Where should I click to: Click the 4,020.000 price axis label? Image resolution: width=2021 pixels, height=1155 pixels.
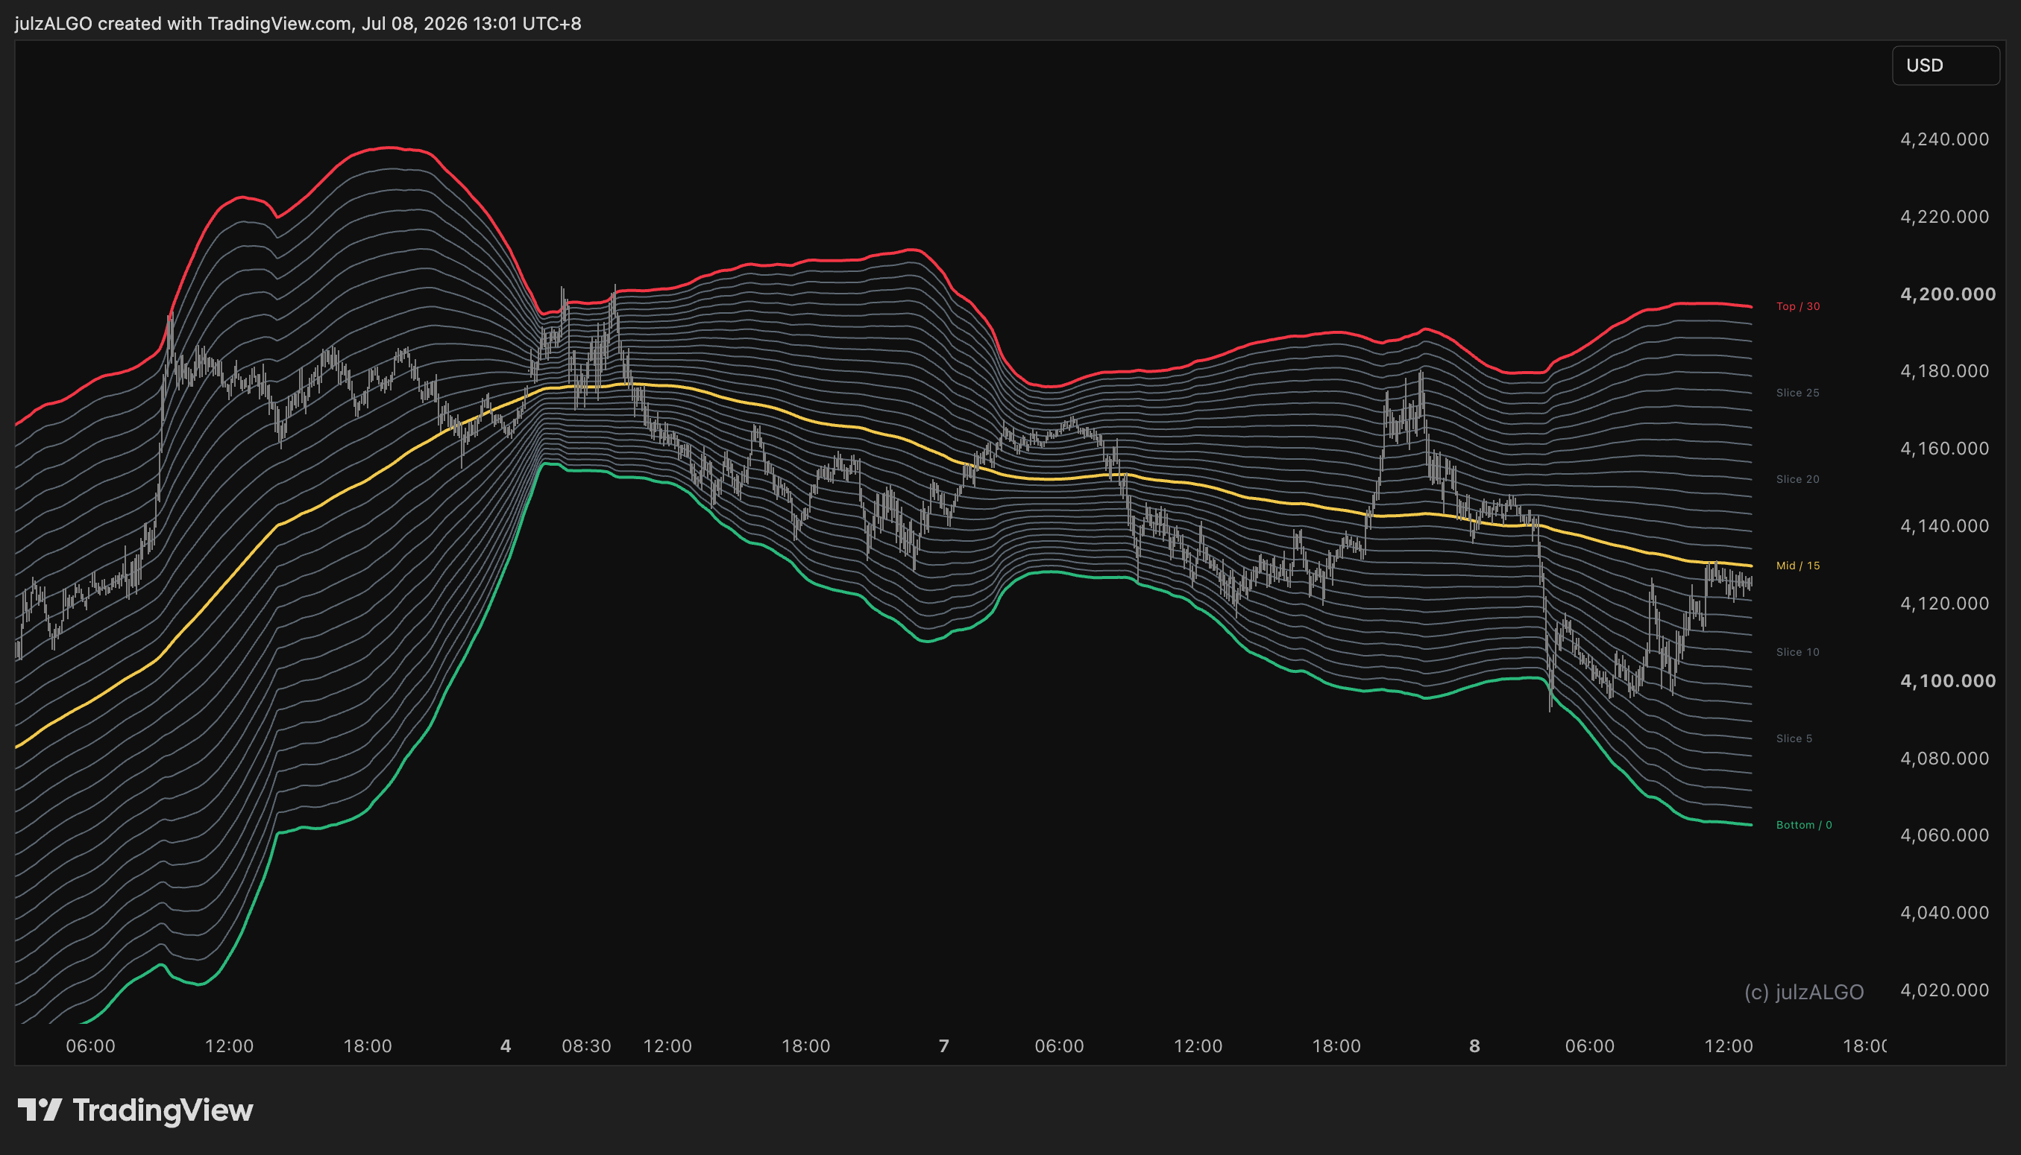[x=1944, y=990]
